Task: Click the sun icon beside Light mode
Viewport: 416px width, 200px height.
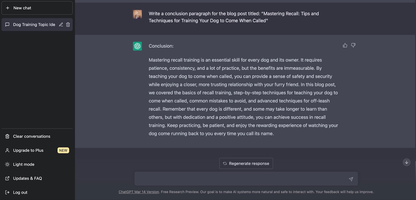Action: click(x=7, y=164)
